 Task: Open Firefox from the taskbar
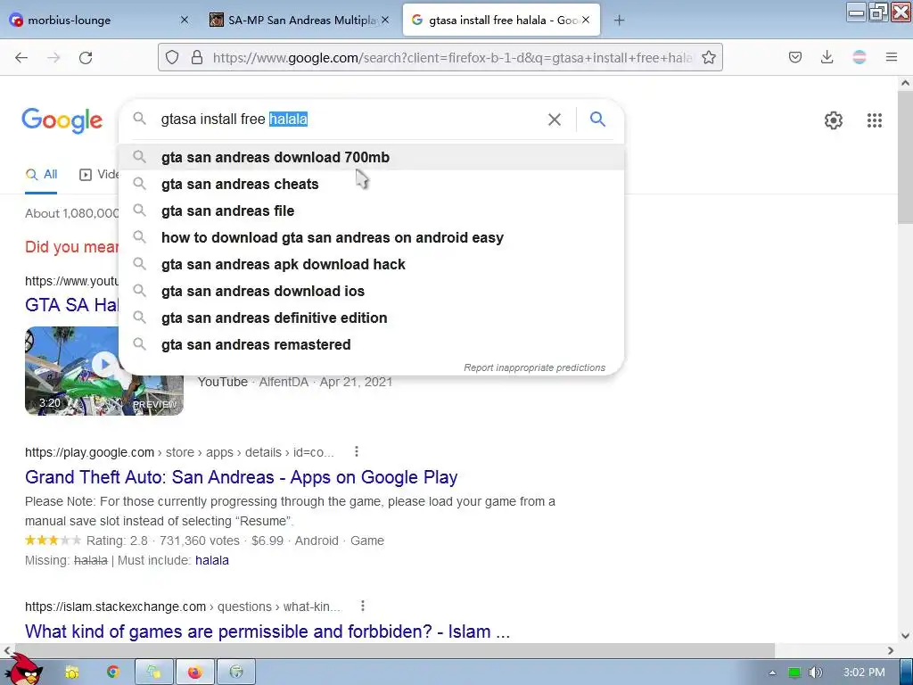pyautogui.click(x=195, y=673)
